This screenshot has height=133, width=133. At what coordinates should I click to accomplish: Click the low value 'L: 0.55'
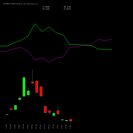(67, 9)
